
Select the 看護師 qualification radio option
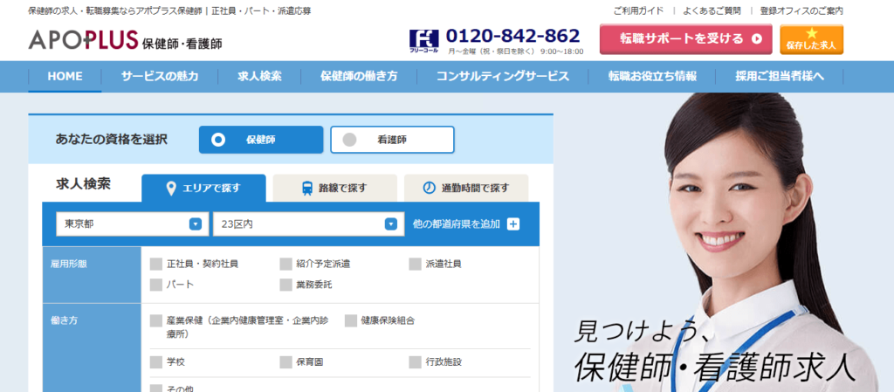click(350, 139)
